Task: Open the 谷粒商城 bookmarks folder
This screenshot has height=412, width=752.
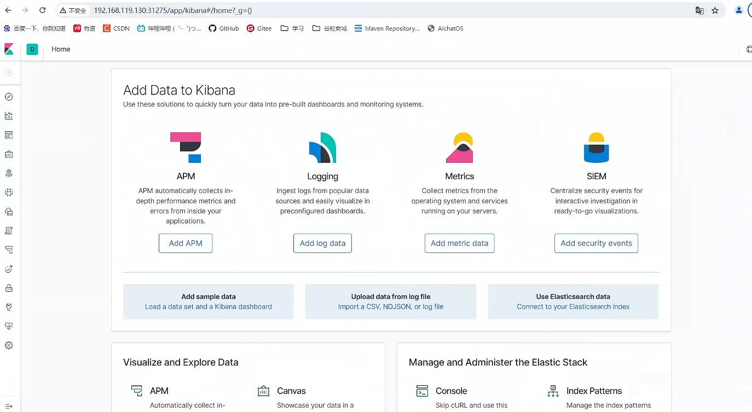Action: coord(329,28)
